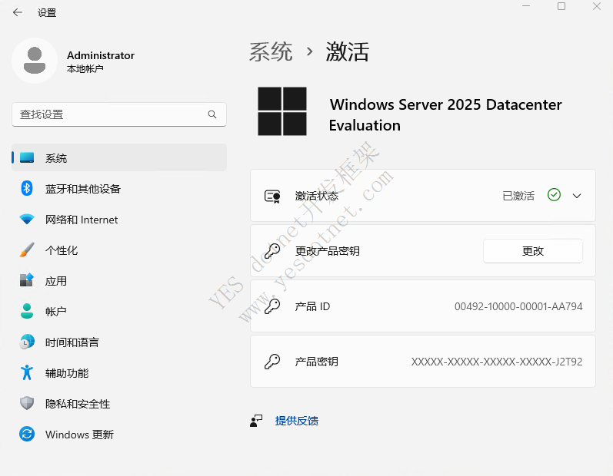Click the Bluetooth icon in sidebar
Image resolution: width=613 pixels, height=476 pixels.
(27, 188)
